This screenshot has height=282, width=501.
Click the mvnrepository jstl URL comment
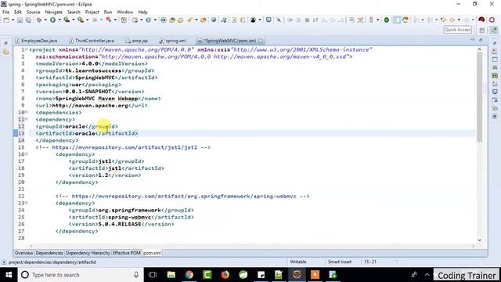tap(123, 147)
